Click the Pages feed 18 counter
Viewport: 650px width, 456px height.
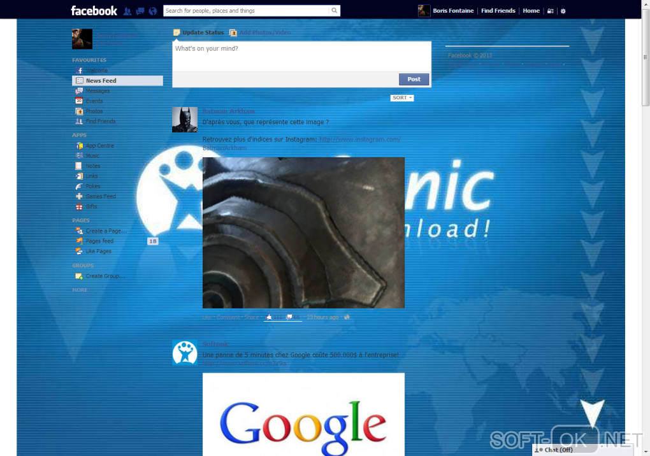click(x=152, y=241)
